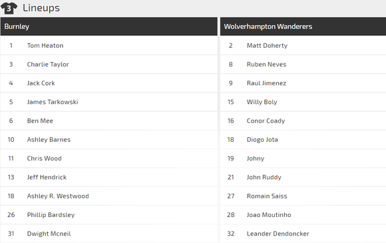Open Ben Mee's player page
Image resolution: width=386 pixels, height=243 pixels.
tap(40, 121)
